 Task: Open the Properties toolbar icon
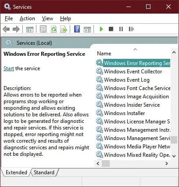(x=43, y=29)
